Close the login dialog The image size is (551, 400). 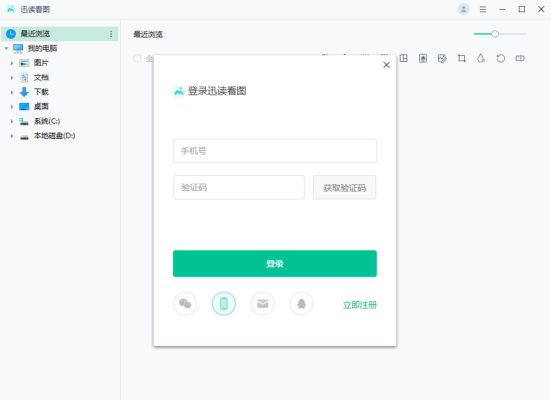coord(387,65)
